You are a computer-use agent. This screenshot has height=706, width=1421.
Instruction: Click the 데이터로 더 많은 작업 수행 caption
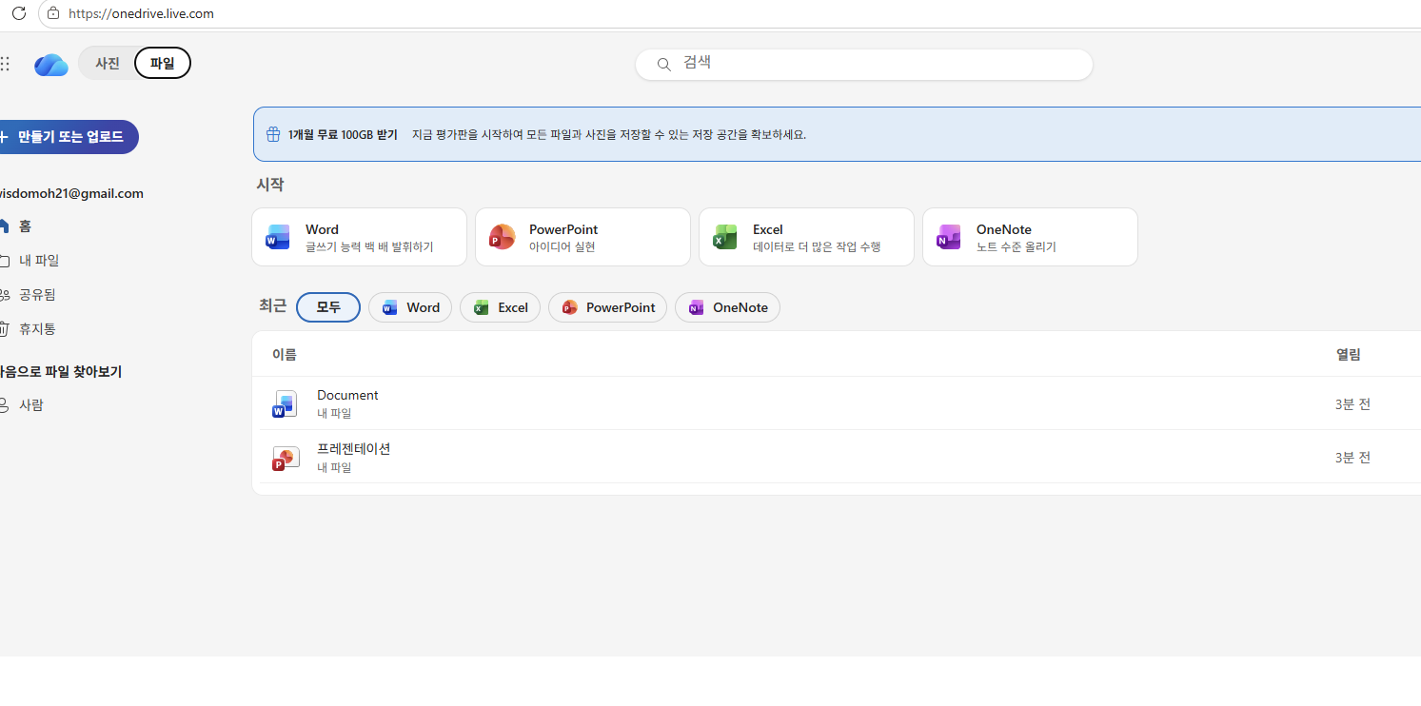817,247
